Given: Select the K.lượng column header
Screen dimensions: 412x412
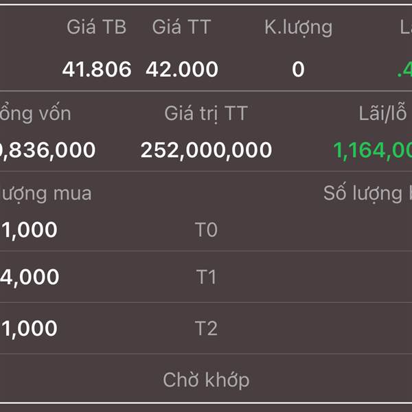Looking at the screenshot, I should (298, 28).
